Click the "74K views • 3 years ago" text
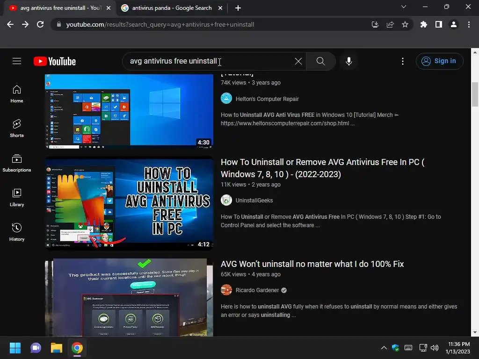 click(251, 83)
